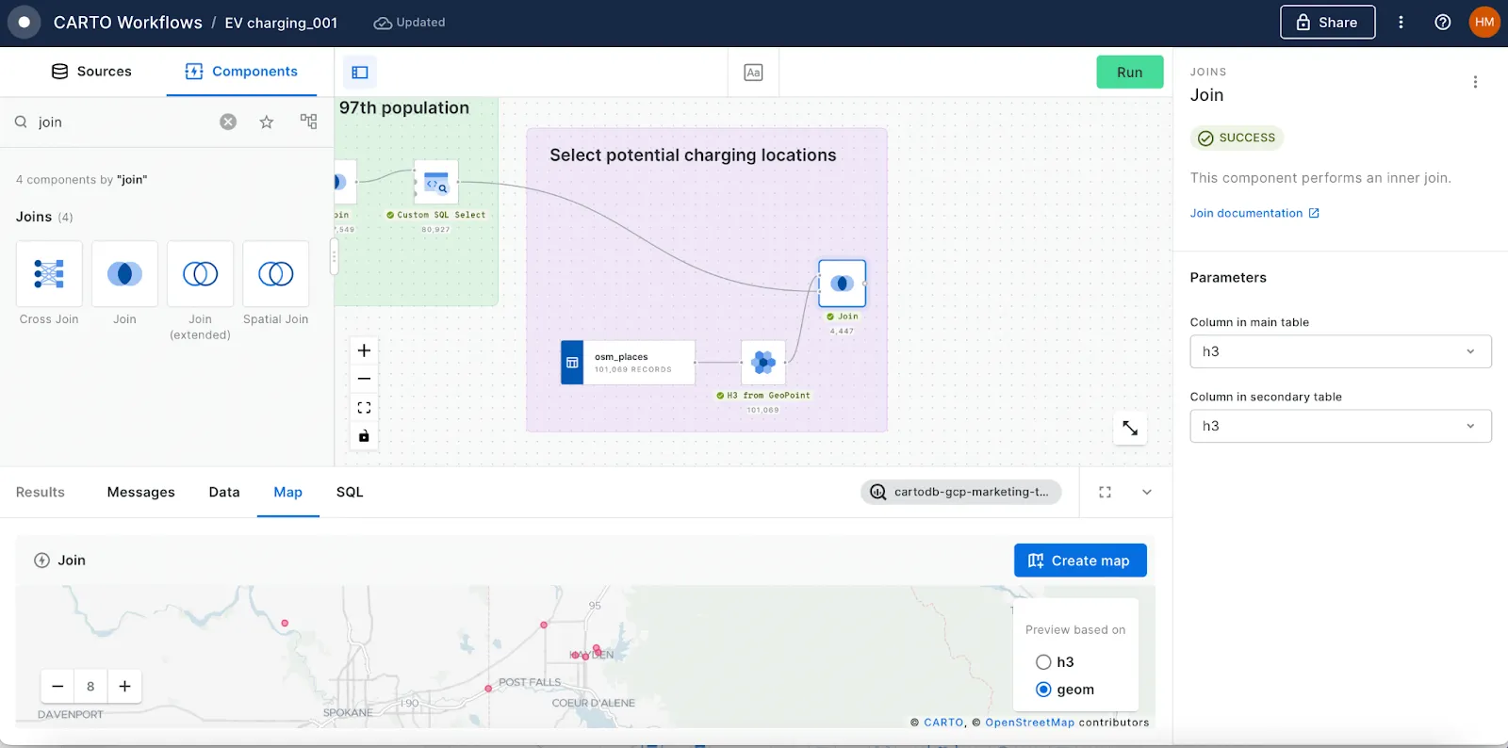
Task: Fit workflow to screen on canvas
Action: [x=364, y=408]
